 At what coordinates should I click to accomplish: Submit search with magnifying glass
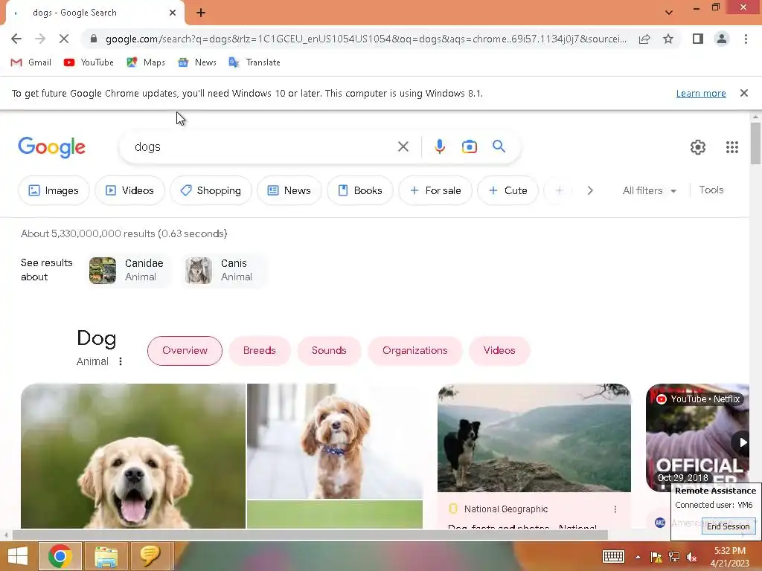click(x=499, y=146)
